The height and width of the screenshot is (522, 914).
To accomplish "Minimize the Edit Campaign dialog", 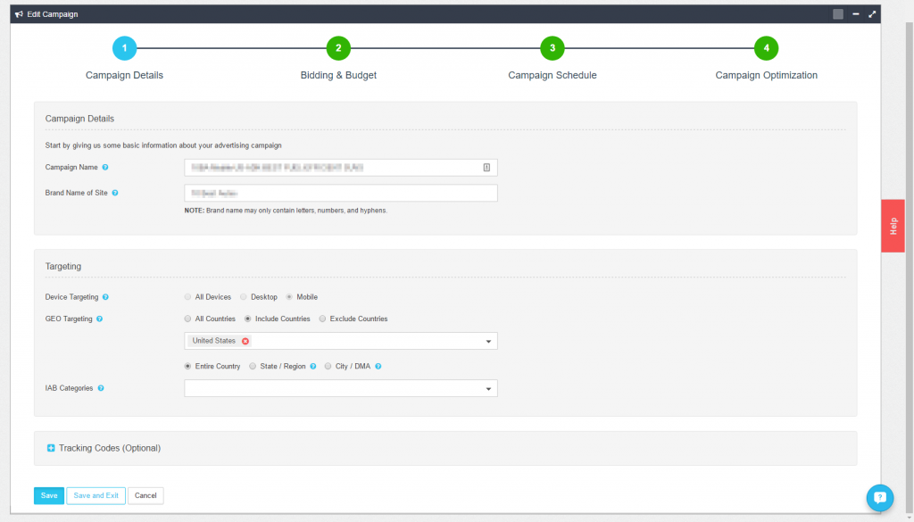I will (x=856, y=14).
